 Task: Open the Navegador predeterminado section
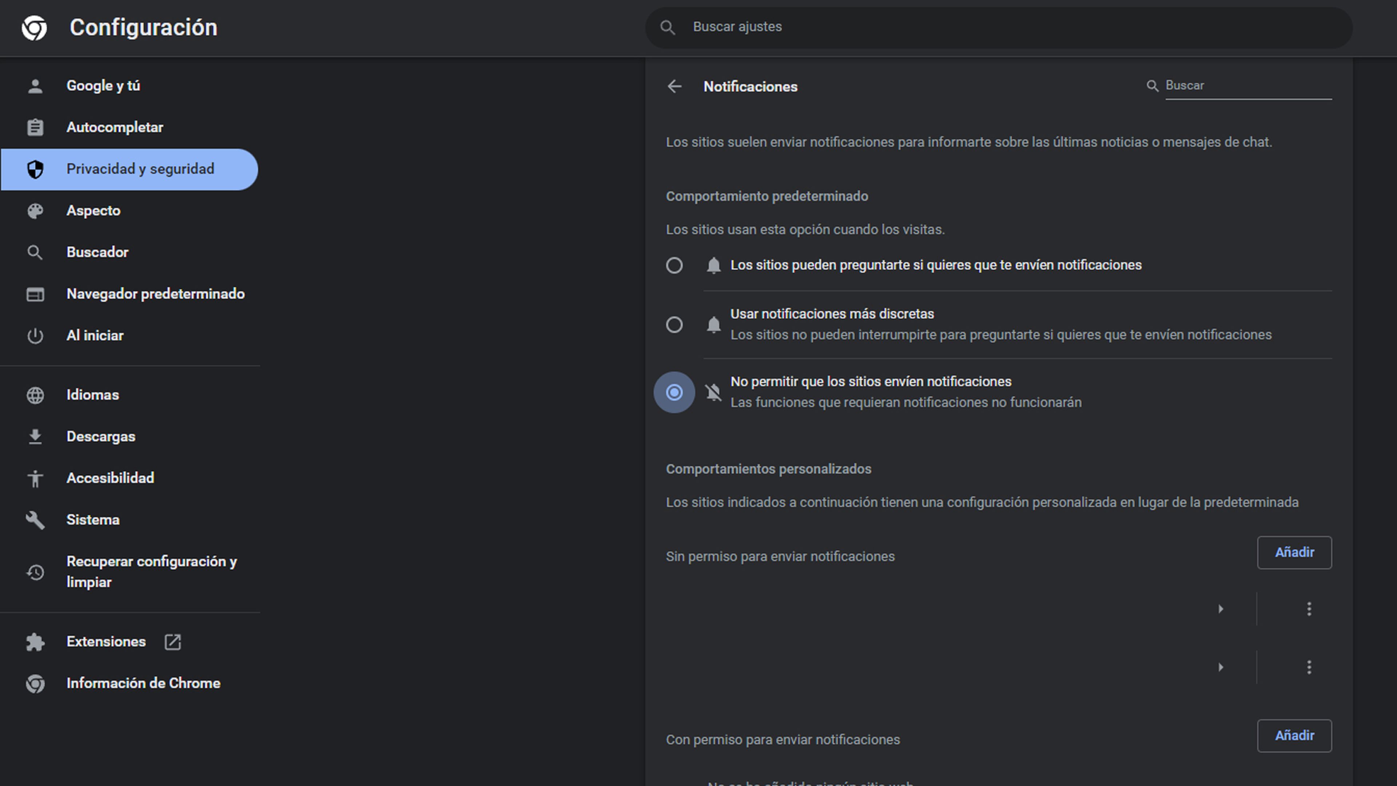155,294
